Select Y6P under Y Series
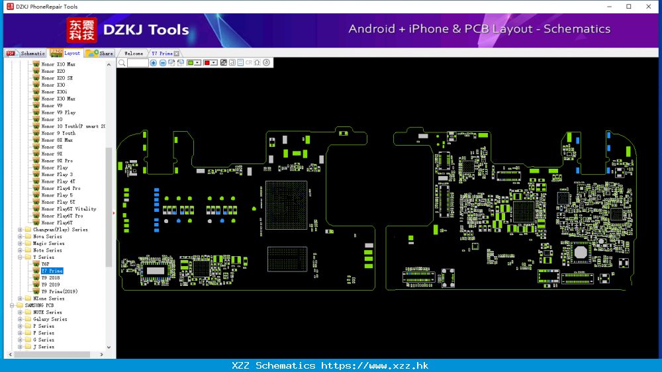Image resolution: width=662 pixels, height=372 pixels. pos(45,264)
